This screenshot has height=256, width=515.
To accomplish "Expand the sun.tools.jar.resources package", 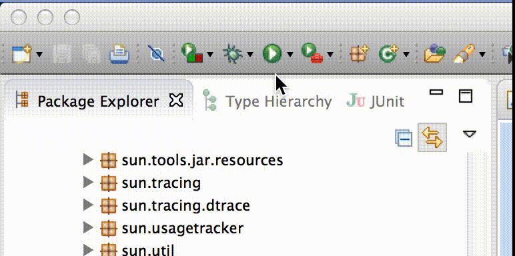I will pyautogui.click(x=88, y=160).
